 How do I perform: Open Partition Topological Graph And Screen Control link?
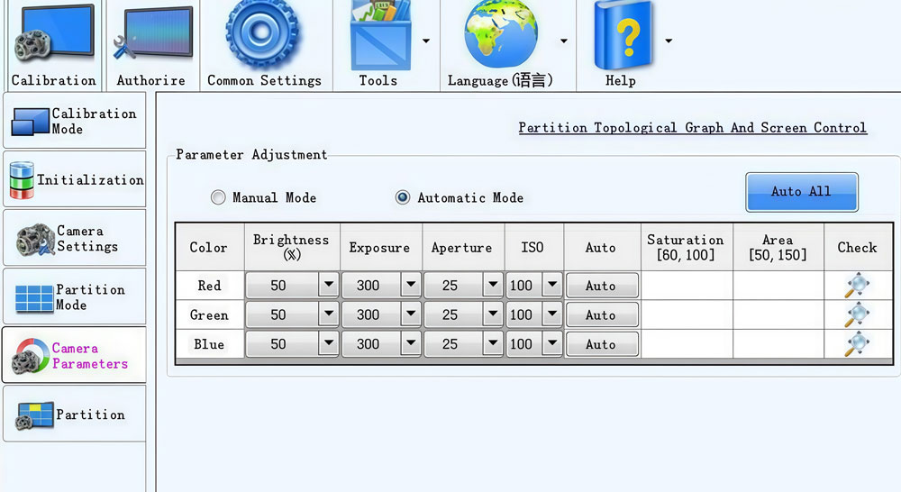692,128
